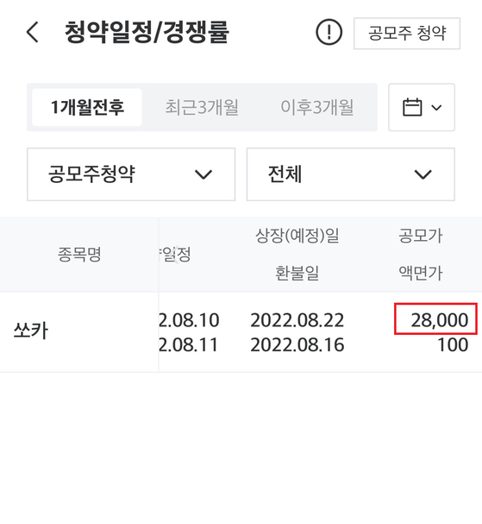Open the exclamation info icon
This screenshot has width=482, height=524.
tap(329, 32)
